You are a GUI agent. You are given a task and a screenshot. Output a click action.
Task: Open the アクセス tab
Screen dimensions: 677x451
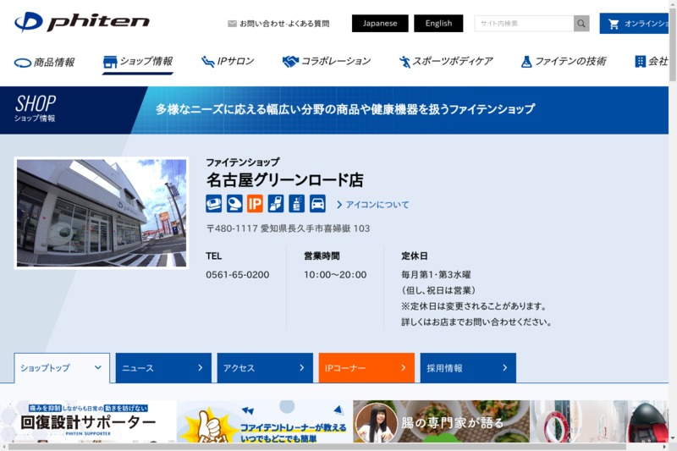coord(265,368)
